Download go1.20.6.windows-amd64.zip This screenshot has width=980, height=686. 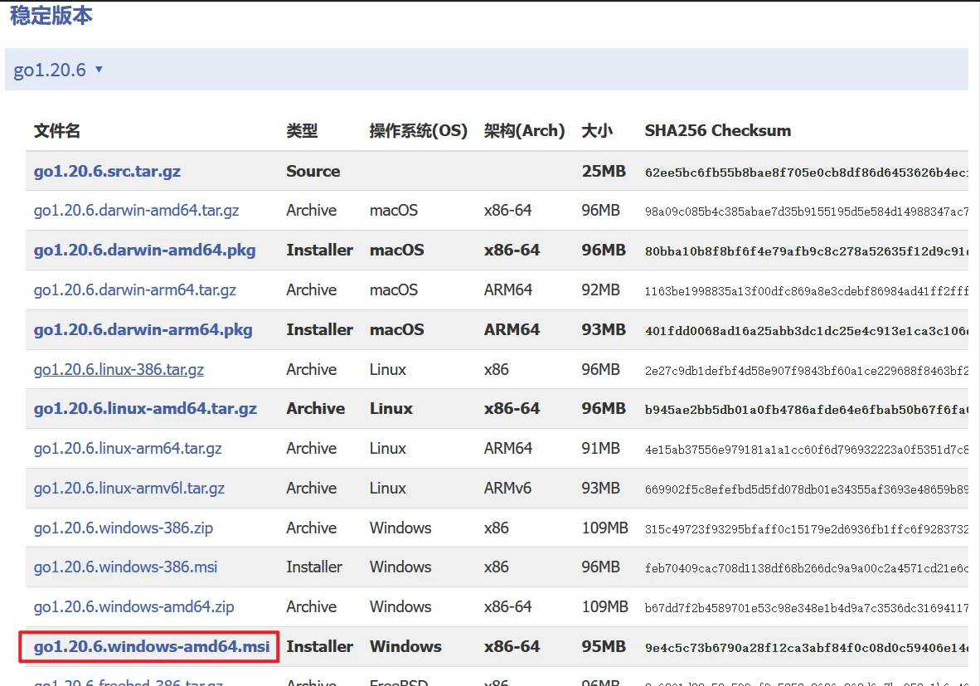(x=134, y=606)
